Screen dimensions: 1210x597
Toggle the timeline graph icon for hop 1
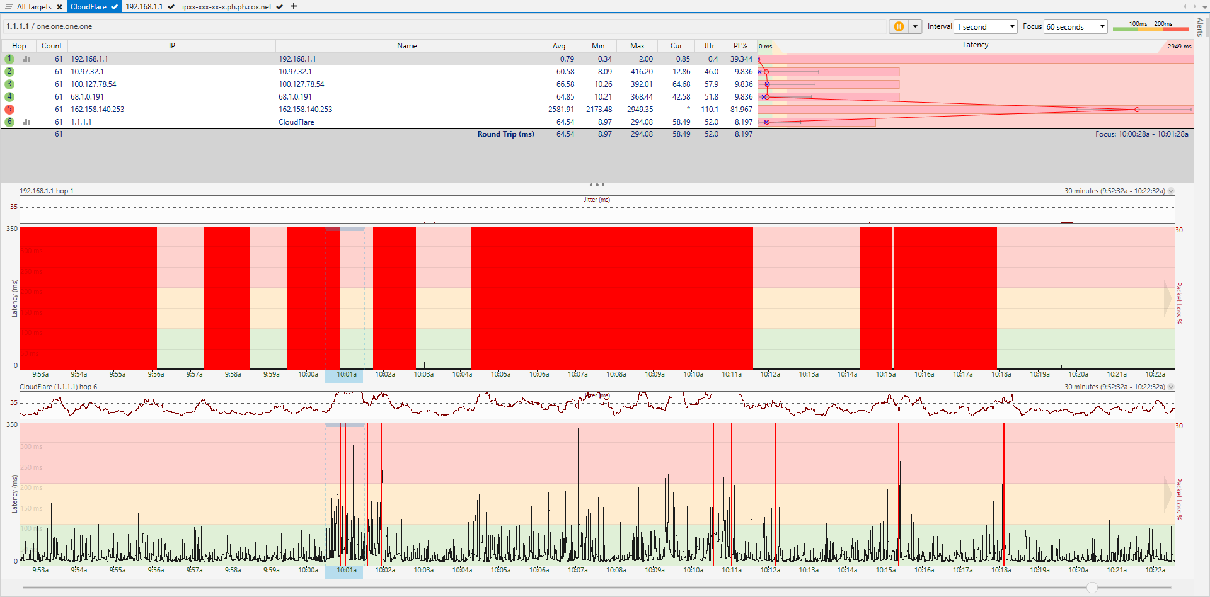click(x=26, y=59)
